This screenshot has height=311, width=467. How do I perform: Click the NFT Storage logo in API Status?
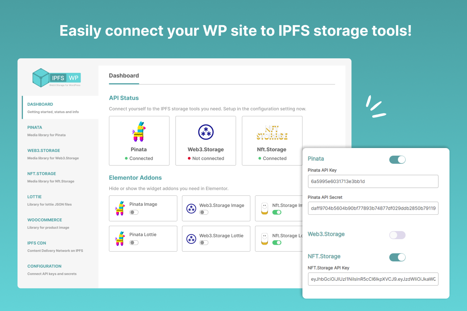pos(272,133)
